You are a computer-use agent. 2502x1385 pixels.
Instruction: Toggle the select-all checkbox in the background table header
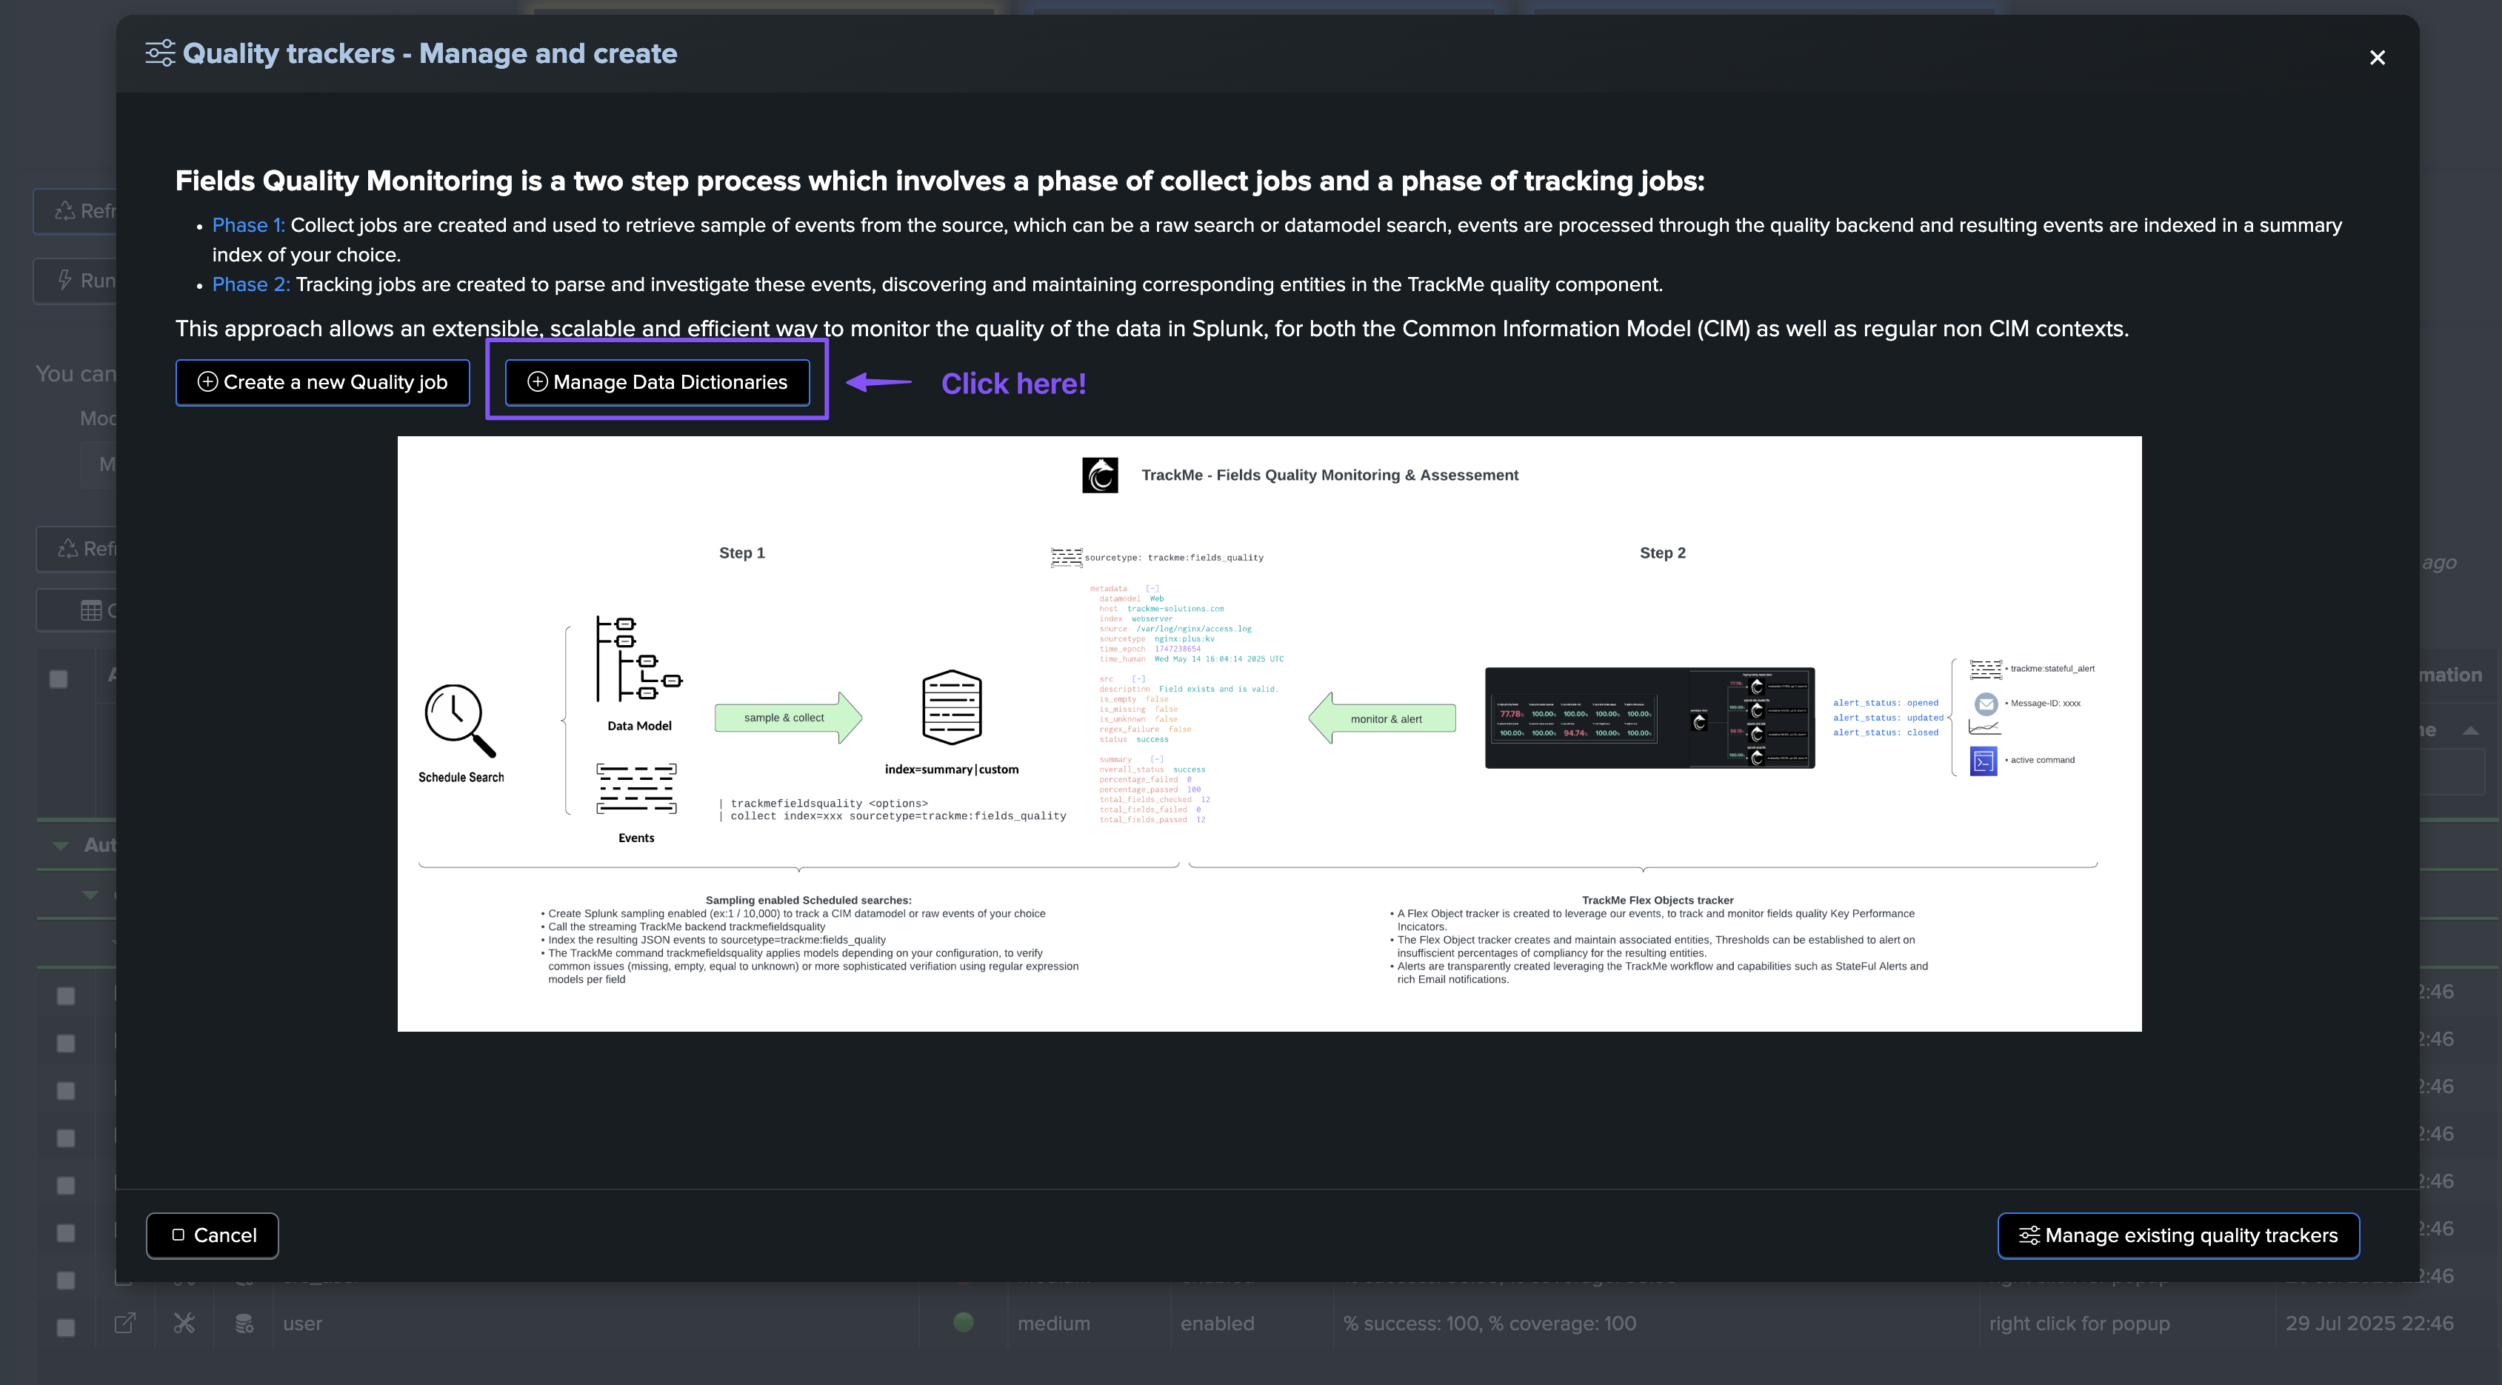point(59,679)
